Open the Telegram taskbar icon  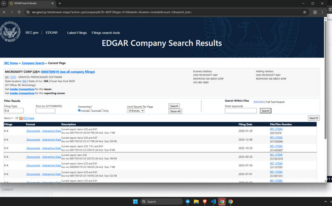(187, 201)
